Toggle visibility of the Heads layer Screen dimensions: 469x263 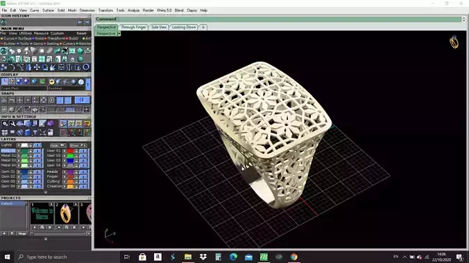pyautogui.click(x=83, y=172)
